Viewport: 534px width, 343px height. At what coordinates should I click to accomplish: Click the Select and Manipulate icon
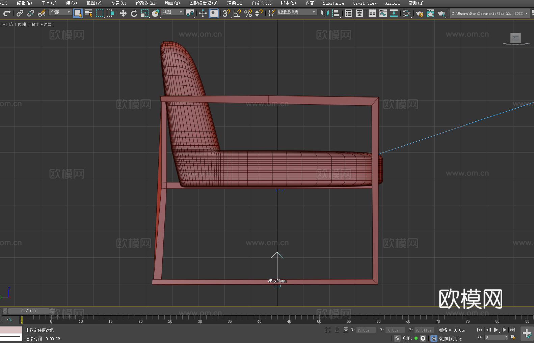203,13
